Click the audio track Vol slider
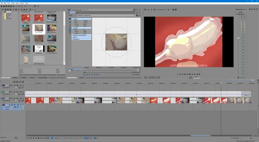 (x=12, y=107)
